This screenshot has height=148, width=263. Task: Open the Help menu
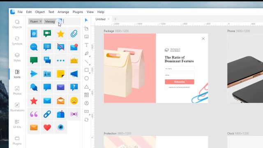coord(101,12)
